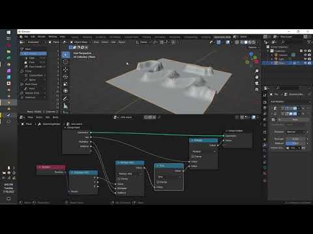Select Face domain in spreadsheet sidebar
313x234 pixels.
(x=33, y=62)
